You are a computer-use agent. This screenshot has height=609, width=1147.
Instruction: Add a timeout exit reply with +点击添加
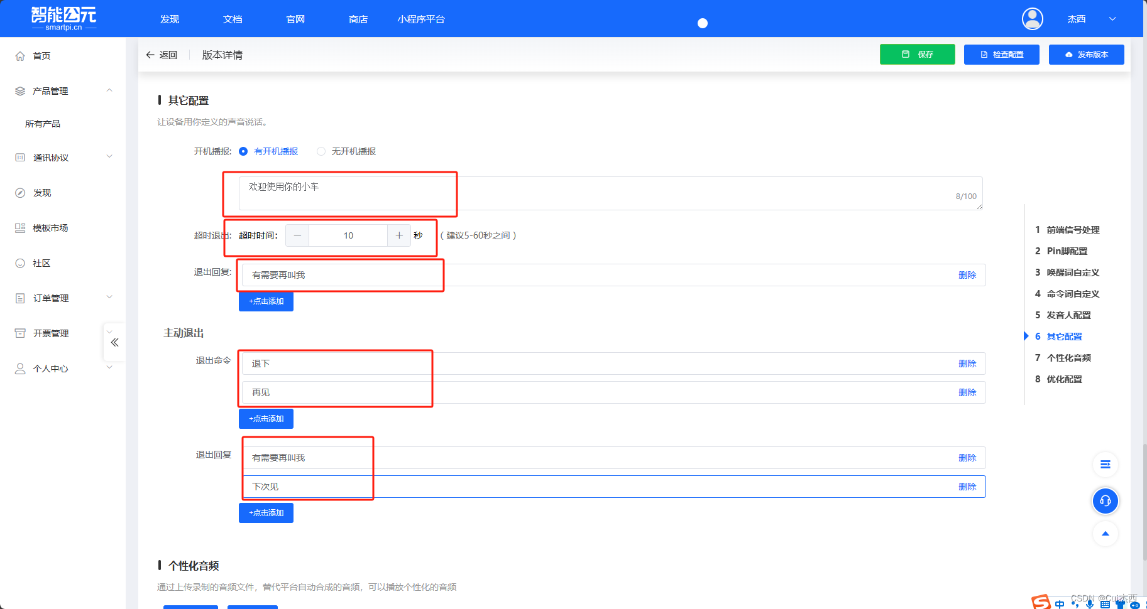click(x=266, y=301)
